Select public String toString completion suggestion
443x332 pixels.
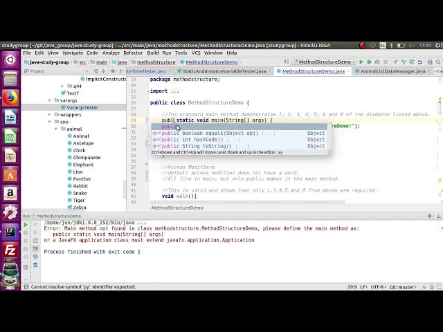239,146
